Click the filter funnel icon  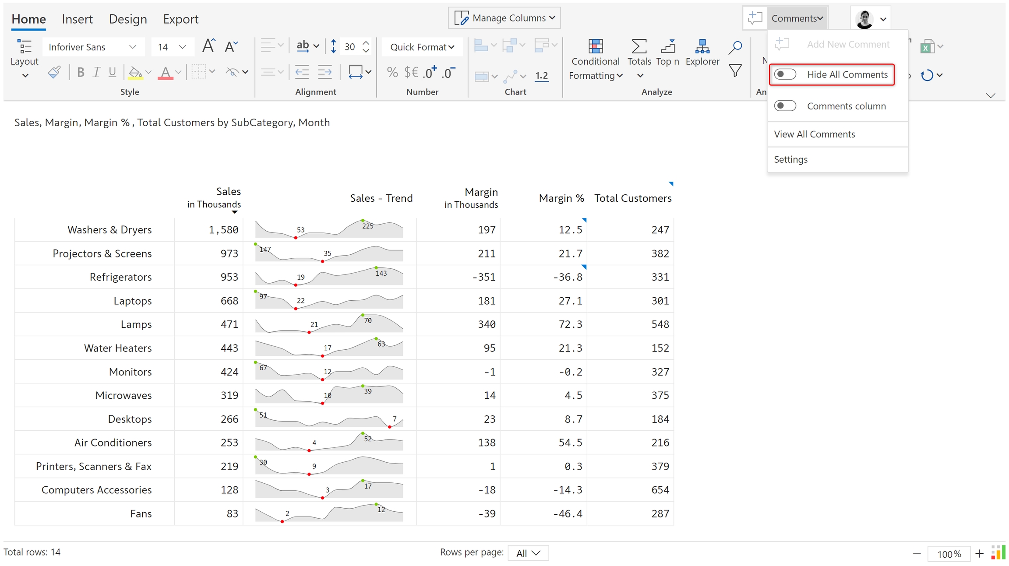click(735, 70)
